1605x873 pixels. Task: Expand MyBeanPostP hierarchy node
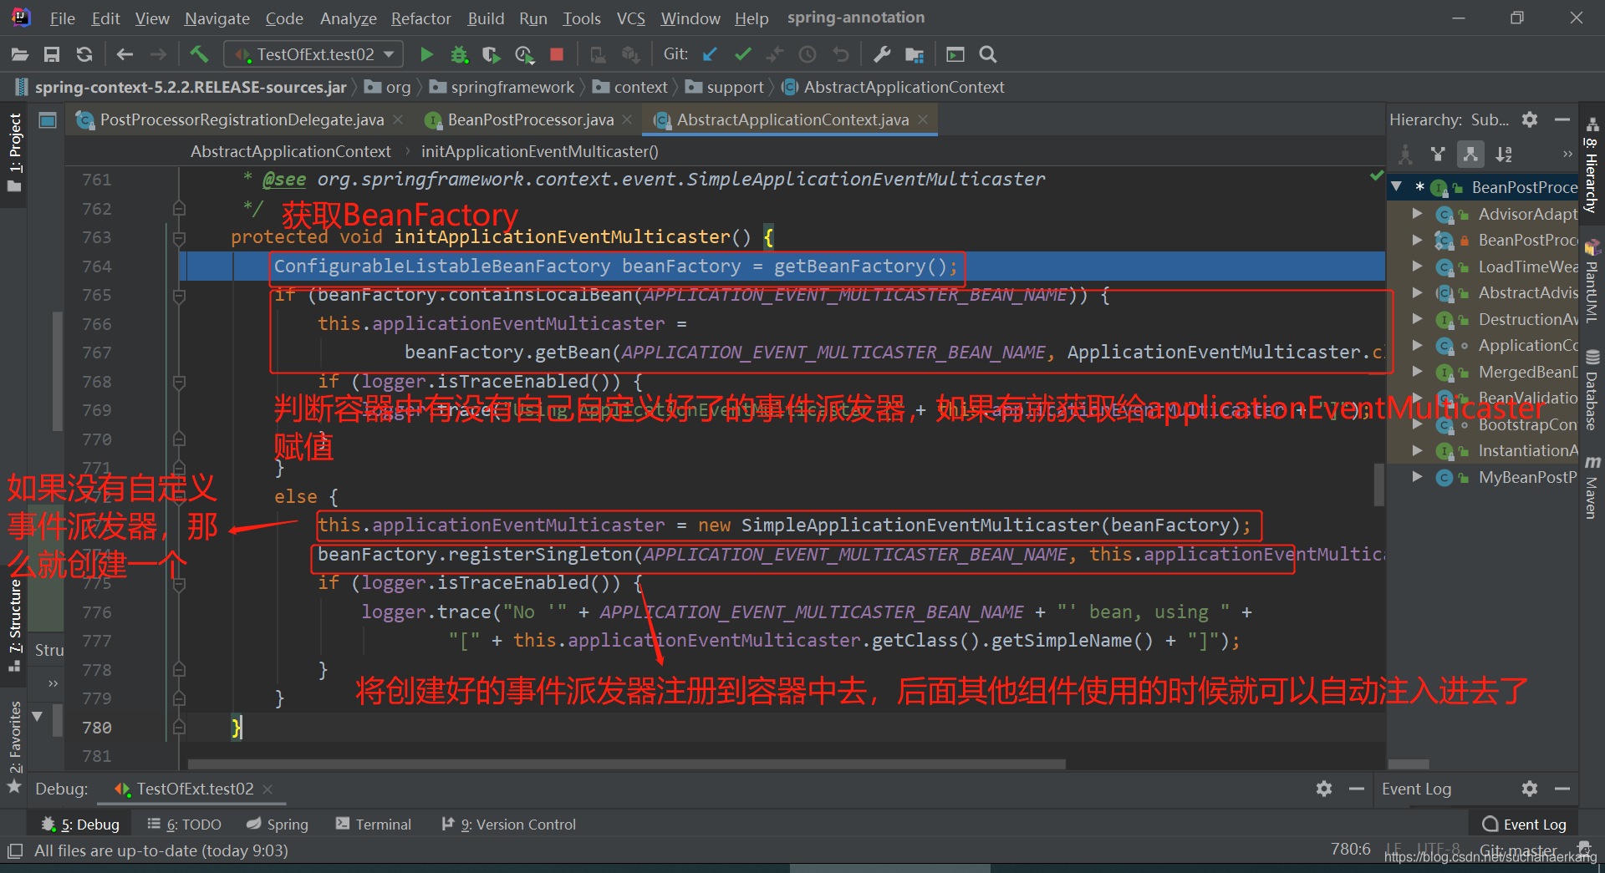pos(1417,477)
